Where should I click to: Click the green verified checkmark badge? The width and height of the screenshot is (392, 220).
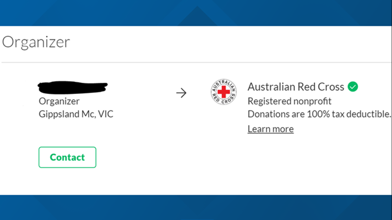(352, 87)
